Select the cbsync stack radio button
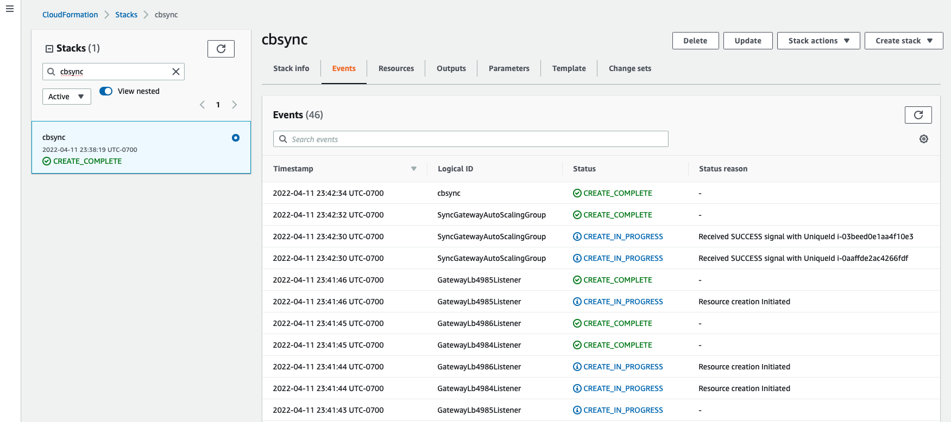The image size is (951, 422). [236, 138]
